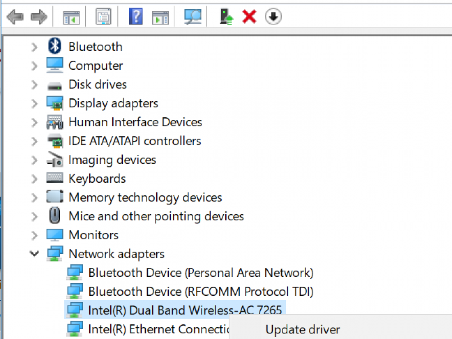Expand the Human Interface Devices chevron
Image resolution: width=452 pixels, height=339 pixels.
point(35,122)
